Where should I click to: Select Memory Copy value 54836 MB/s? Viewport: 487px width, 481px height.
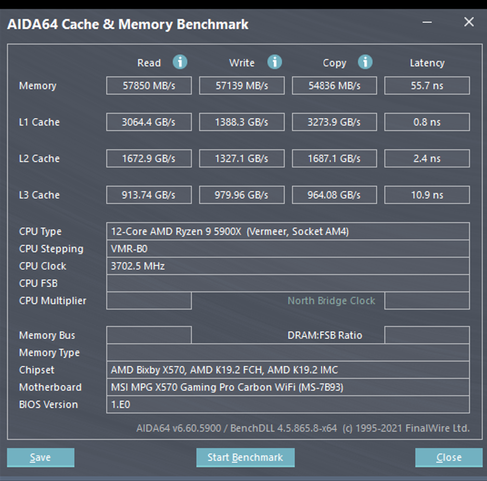click(334, 85)
